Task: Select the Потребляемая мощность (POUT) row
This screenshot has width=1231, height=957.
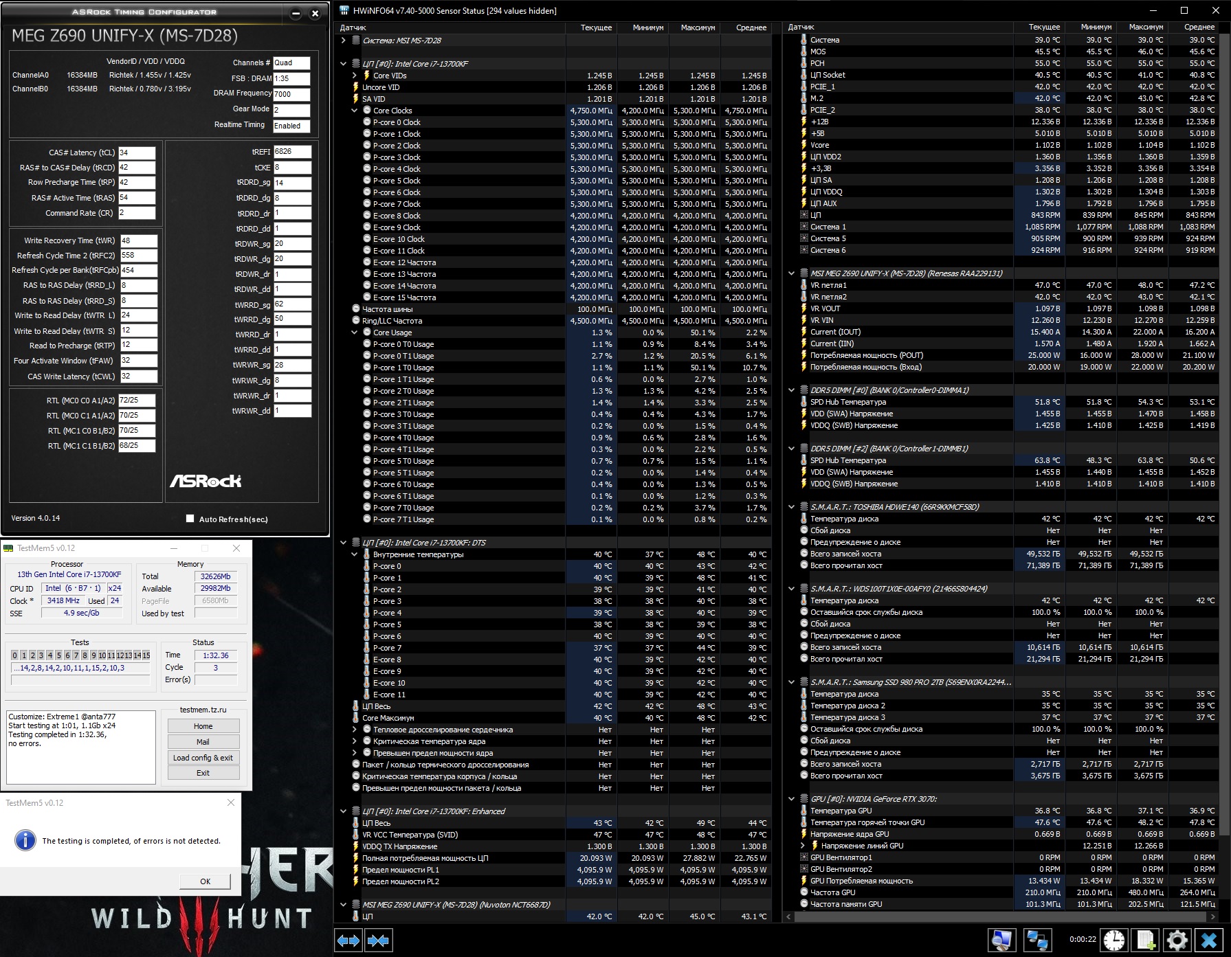Action: click(1001, 355)
